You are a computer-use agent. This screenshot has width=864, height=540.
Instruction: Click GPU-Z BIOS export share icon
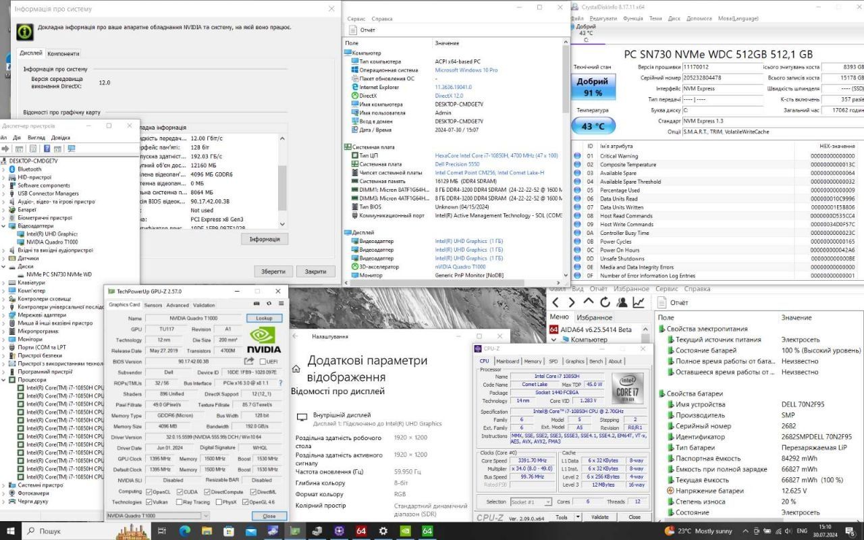click(x=249, y=361)
